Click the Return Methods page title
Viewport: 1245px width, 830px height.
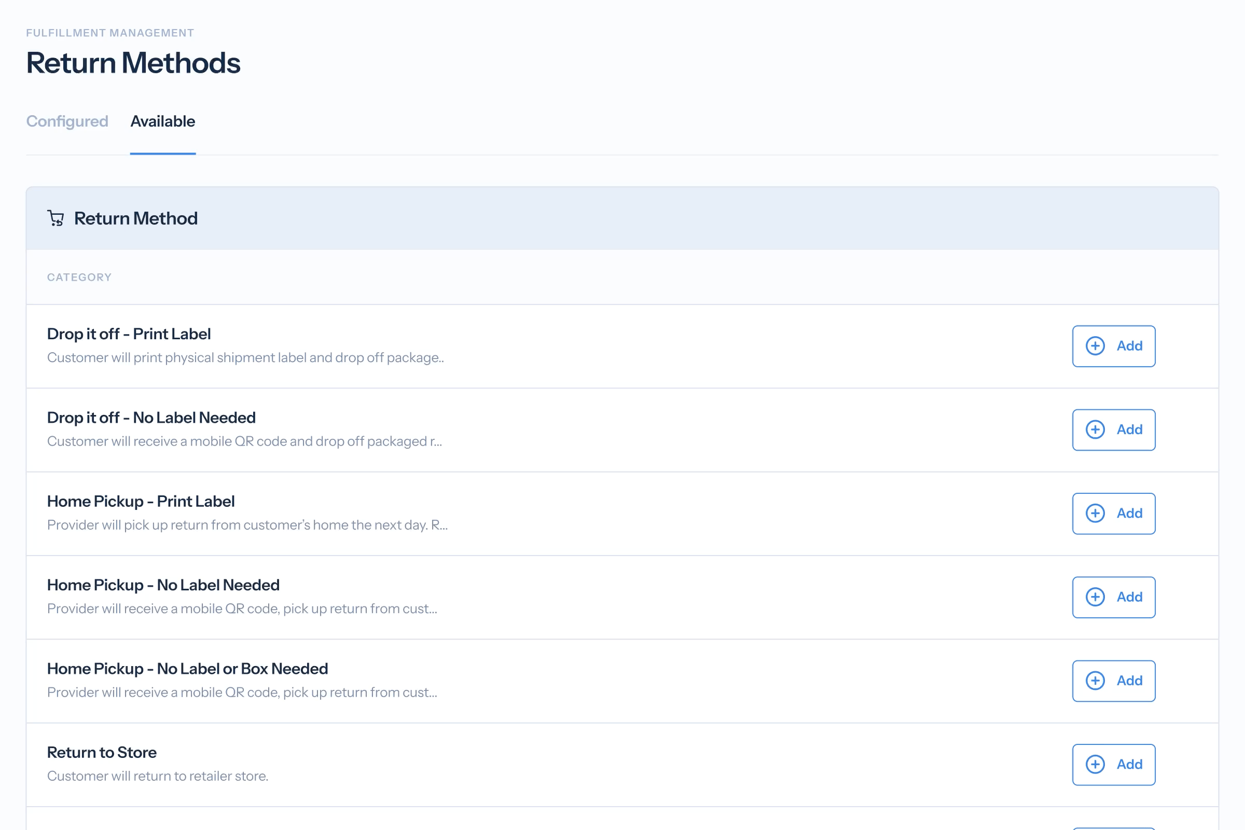point(133,63)
